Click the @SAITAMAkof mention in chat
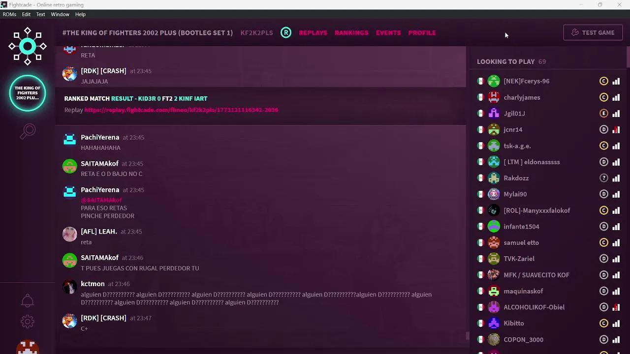Viewport: 630px width, 354px height. [x=101, y=200]
